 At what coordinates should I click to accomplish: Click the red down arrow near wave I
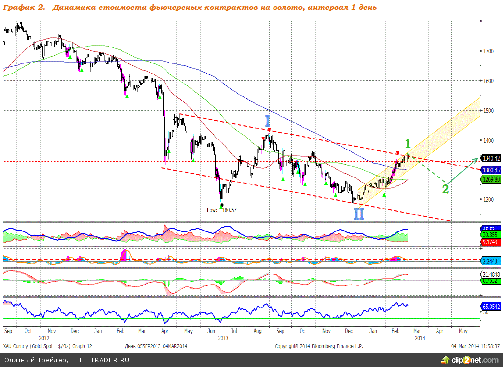tap(270, 131)
